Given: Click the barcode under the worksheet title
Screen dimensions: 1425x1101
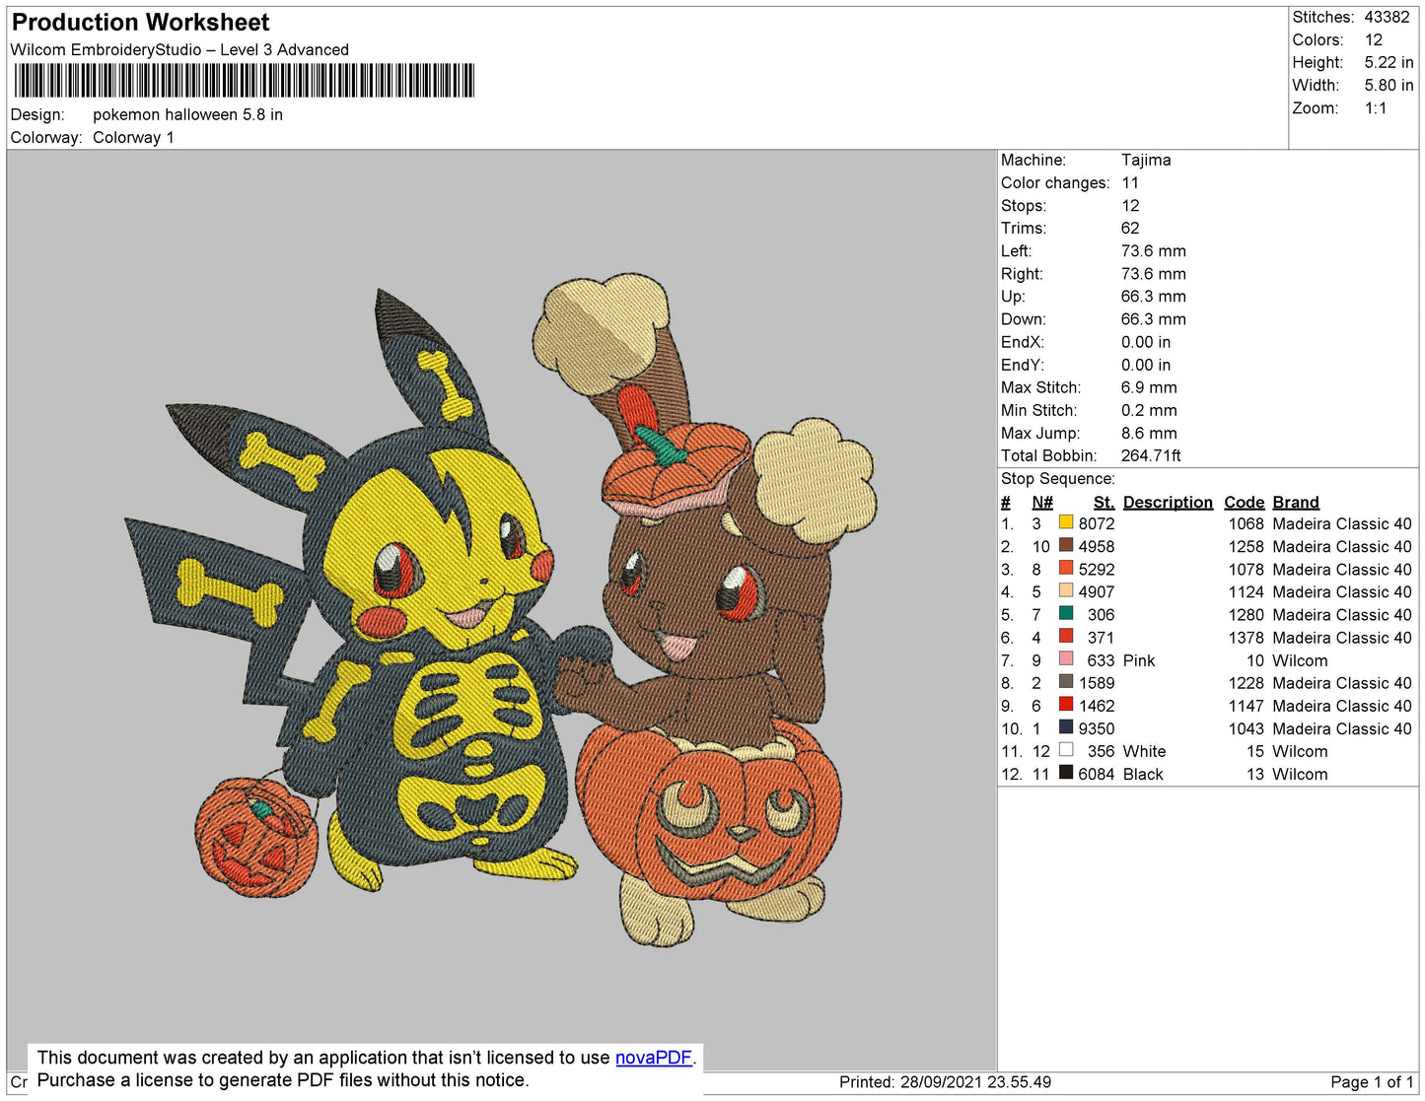Looking at the screenshot, I should click(x=244, y=80).
